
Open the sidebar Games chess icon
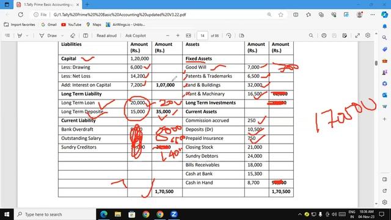click(x=384, y=72)
